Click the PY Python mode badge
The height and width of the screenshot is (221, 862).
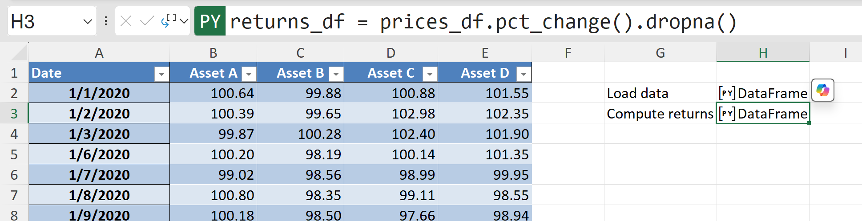pyautogui.click(x=210, y=21)
